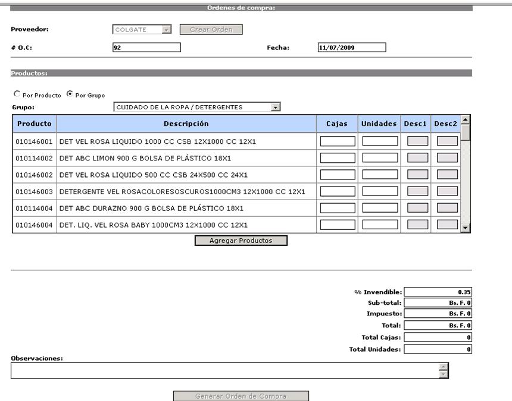Click the Fecha date field
Viewport: 512px width, 401px height.
352,48
